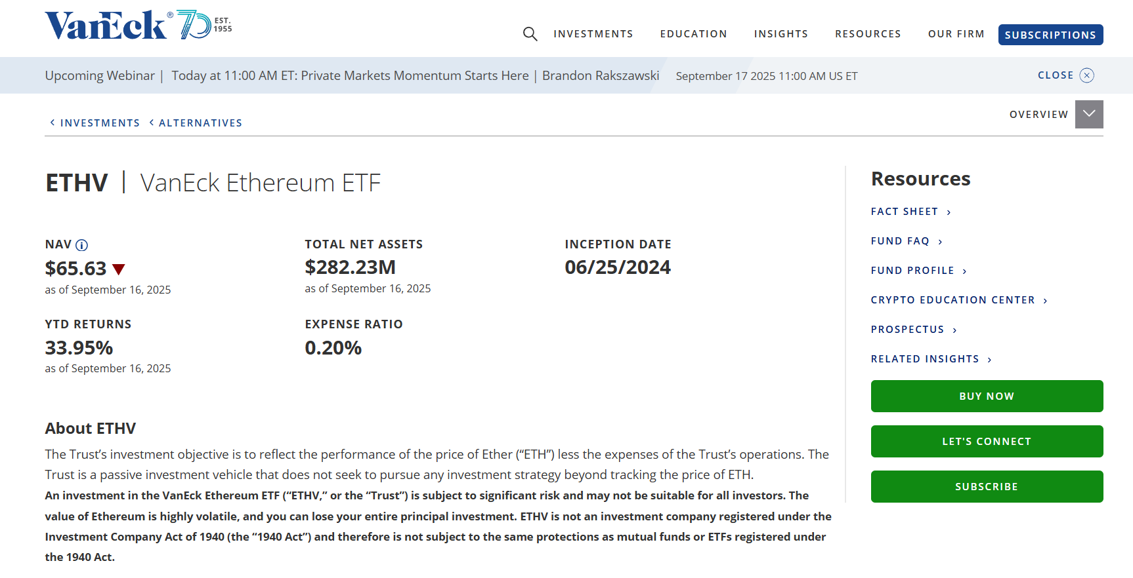Open the Insights menu

coord(780,34)
